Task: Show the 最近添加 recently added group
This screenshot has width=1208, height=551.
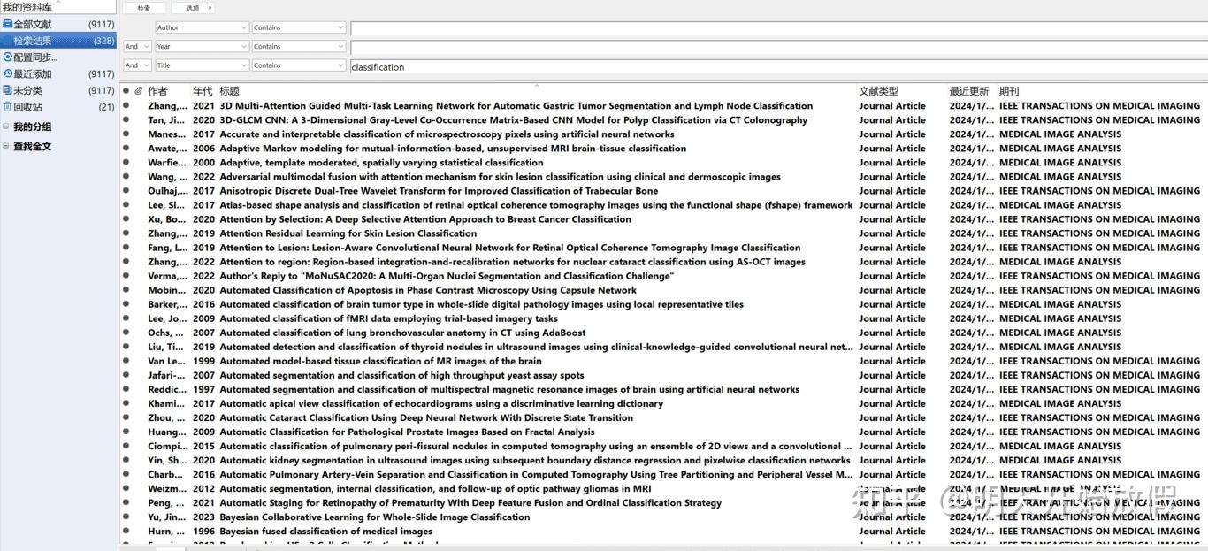Action: pyautogui.click(x=58, y=74)
